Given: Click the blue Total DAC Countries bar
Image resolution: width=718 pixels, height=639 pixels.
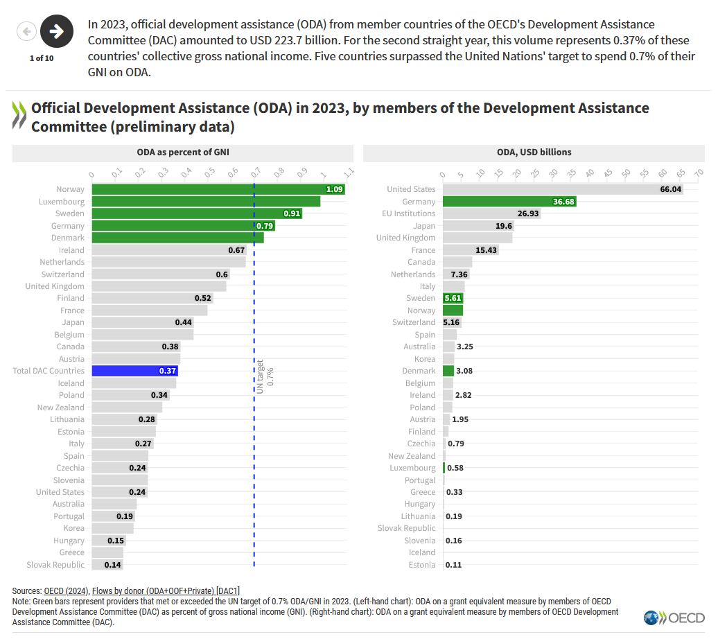Looking at the screenshot, I should click(x=135, y=371).
